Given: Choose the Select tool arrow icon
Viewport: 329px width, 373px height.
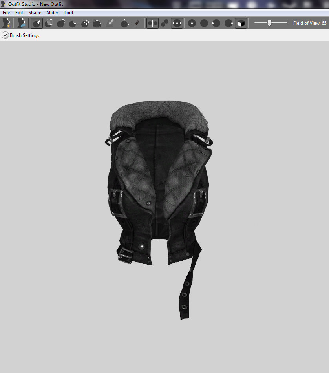Looking at the screenshot, I should (x=37, y=23).
